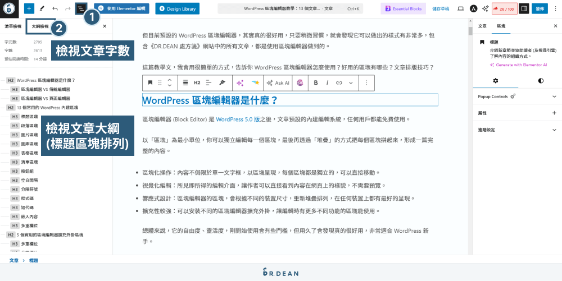562x281 pixels.
Task: Redo the last undone change
Action: [x=68, y=8]
